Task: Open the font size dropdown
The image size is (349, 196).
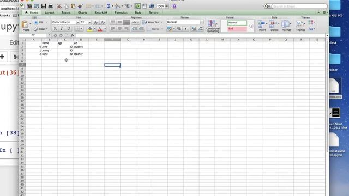Action: (x=89, y=22)
